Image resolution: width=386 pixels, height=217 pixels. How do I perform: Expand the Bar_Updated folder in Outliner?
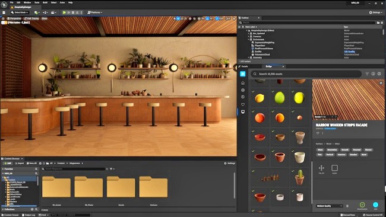click(x=249, y=33)
